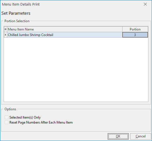Check Reset Page Numbers After Each Menu Item box
The height and width of the screenshot is (141, 152).
[x=6, y=122]
